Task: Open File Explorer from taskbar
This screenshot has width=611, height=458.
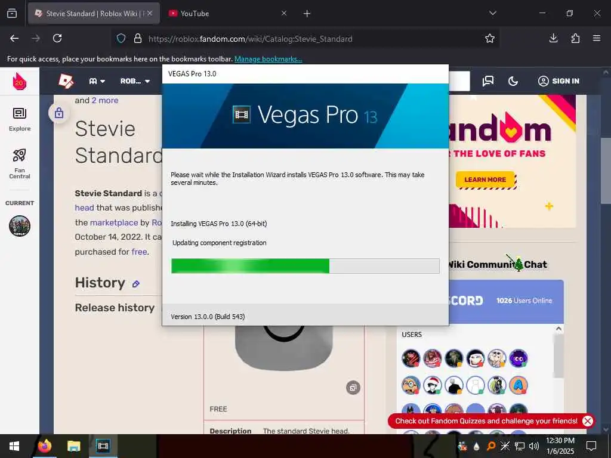Action: coord(73,446)
